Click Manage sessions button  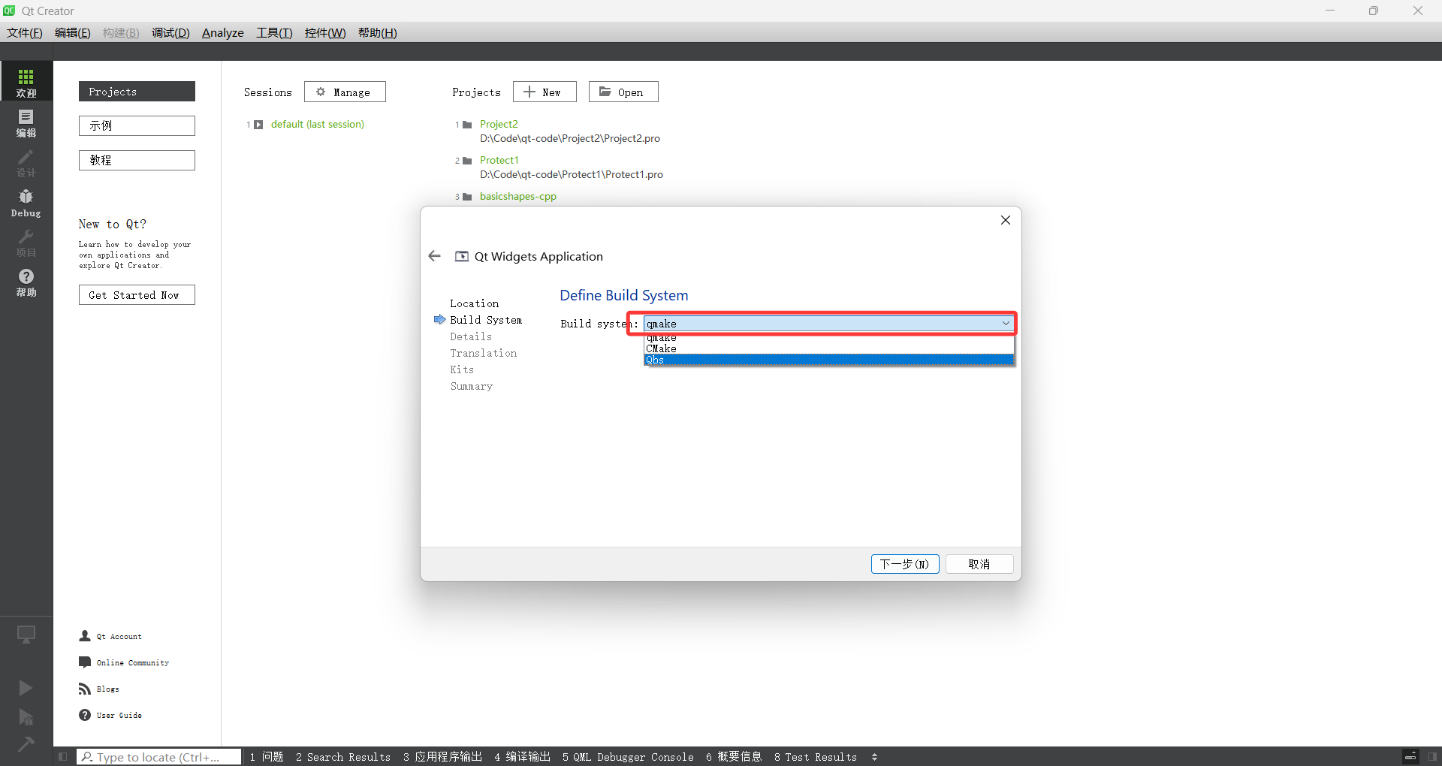(x=345, y=92)
